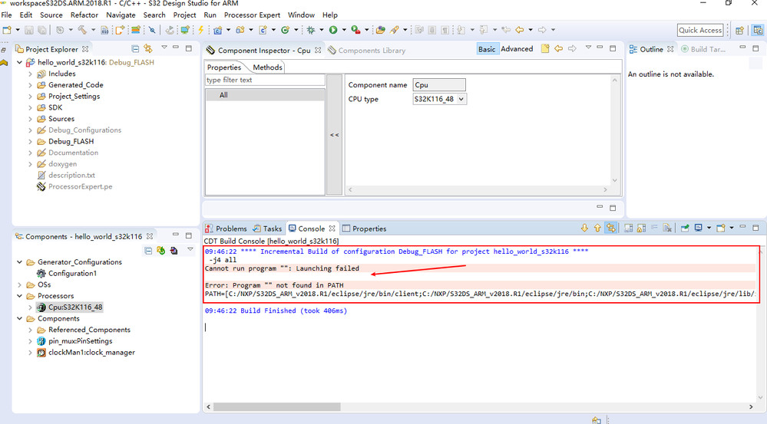Click Component Inspector yellow note icon
Image resolution: width=767 pixels, height=424 pixels.
point(545,48)
